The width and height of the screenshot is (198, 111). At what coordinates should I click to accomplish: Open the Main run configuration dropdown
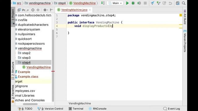[115, 3]
